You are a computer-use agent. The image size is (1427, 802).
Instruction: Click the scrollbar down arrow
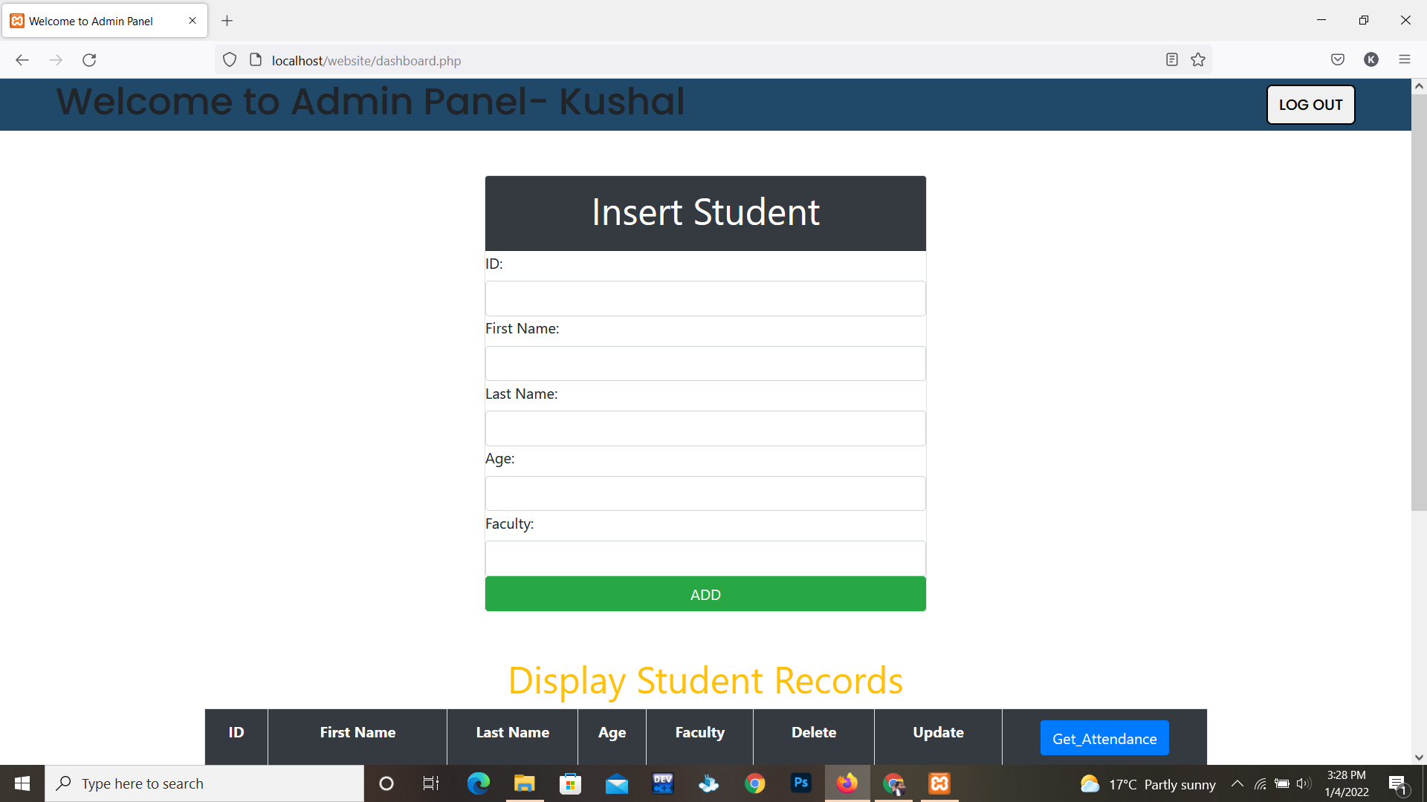coord(1419,757)
